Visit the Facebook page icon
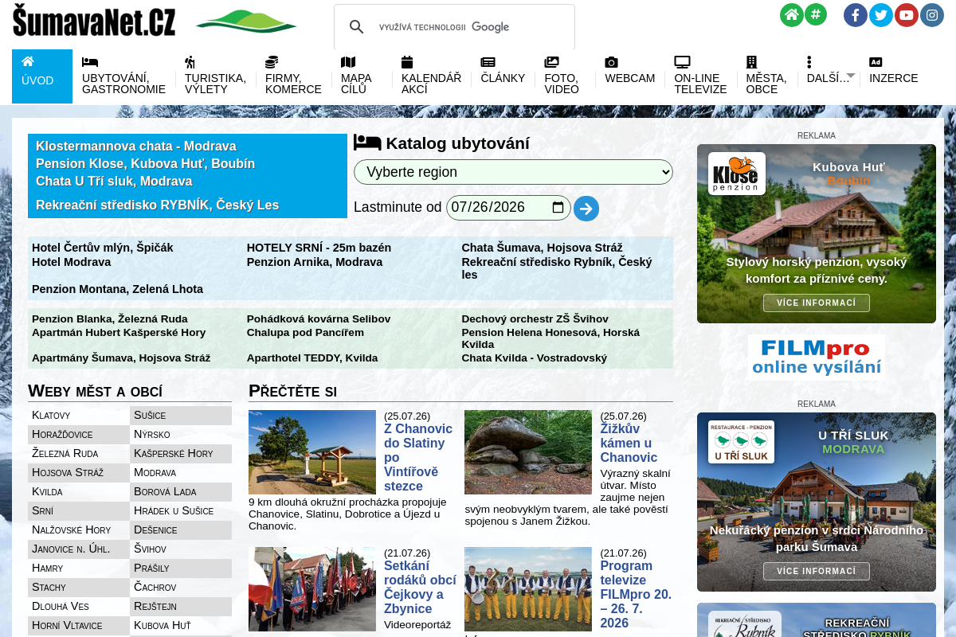Screen dimensions: 956x637 point(856,15)
